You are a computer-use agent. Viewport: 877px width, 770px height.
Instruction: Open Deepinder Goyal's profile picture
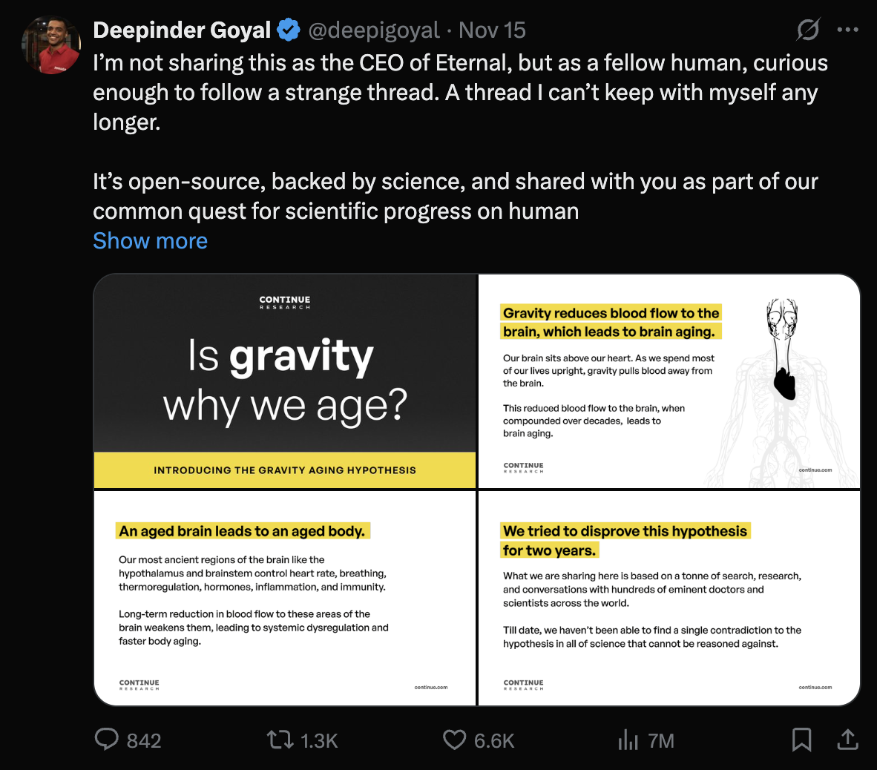[51, 45]
